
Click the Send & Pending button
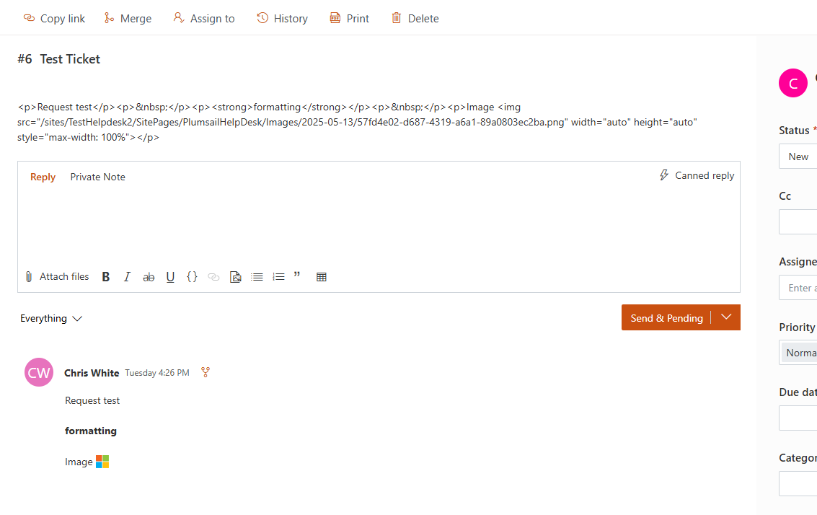[666, 318]
